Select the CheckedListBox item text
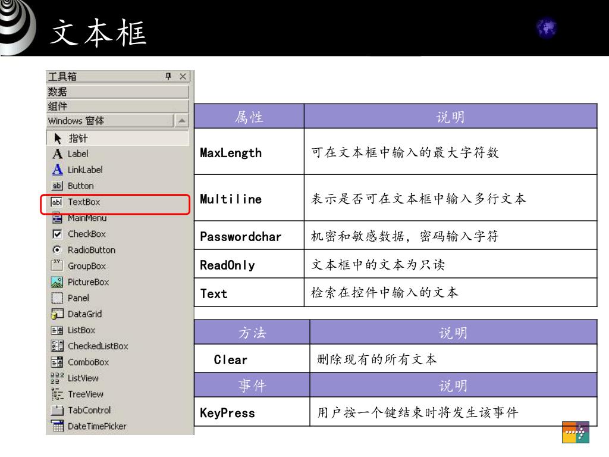The image size is (609, 457). 98,346
